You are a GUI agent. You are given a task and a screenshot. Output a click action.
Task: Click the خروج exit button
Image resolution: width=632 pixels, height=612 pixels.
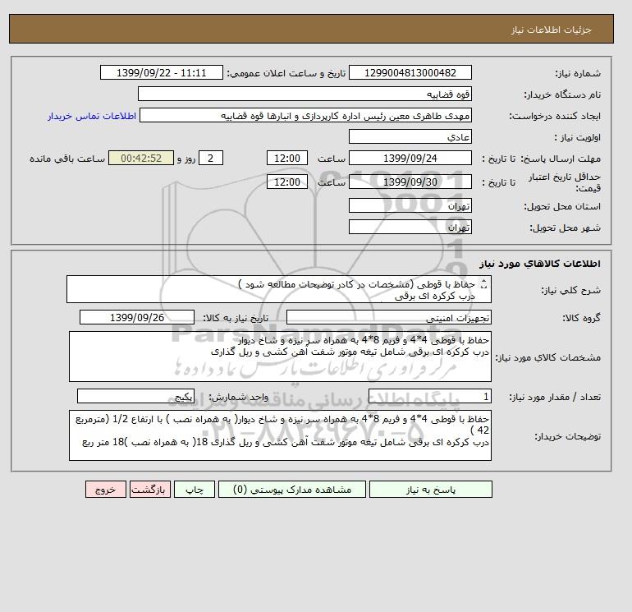tap(106, 490)
